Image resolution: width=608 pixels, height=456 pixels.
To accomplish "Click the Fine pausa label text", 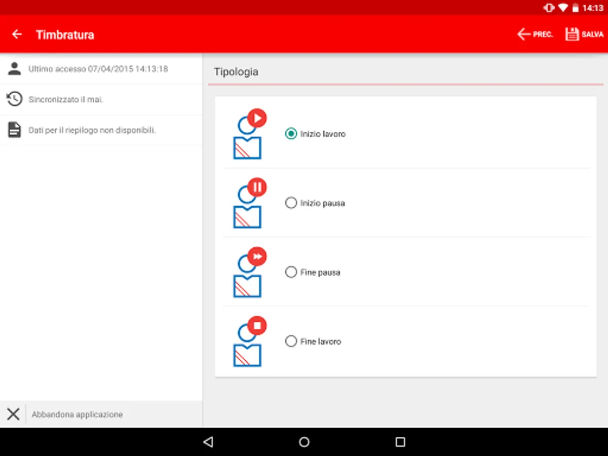I will (320, 273).
